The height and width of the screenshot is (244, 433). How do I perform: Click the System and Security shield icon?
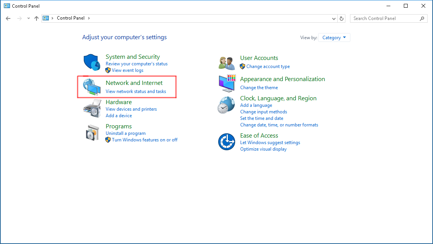point(91,62)
